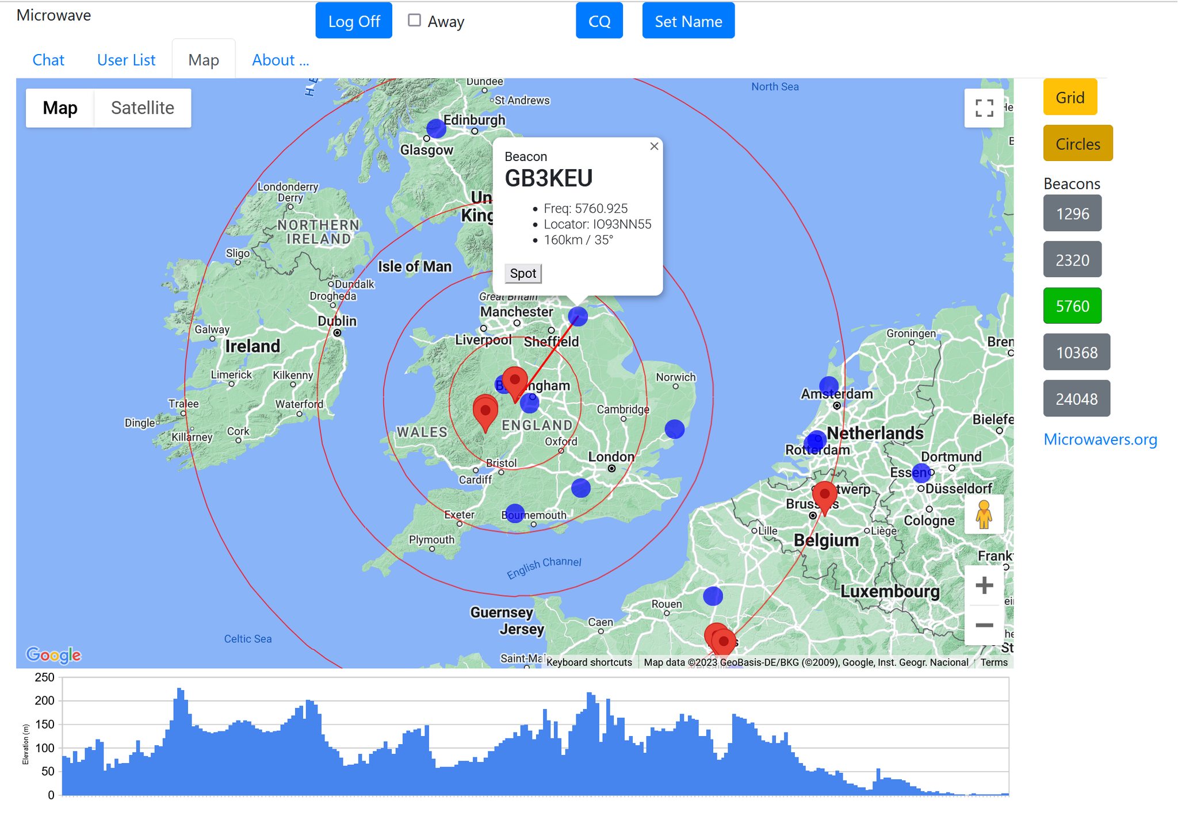The height and width of the screenshot is (816, 1178).
Task: Select the Street View pegman icon
Action: 984,514
